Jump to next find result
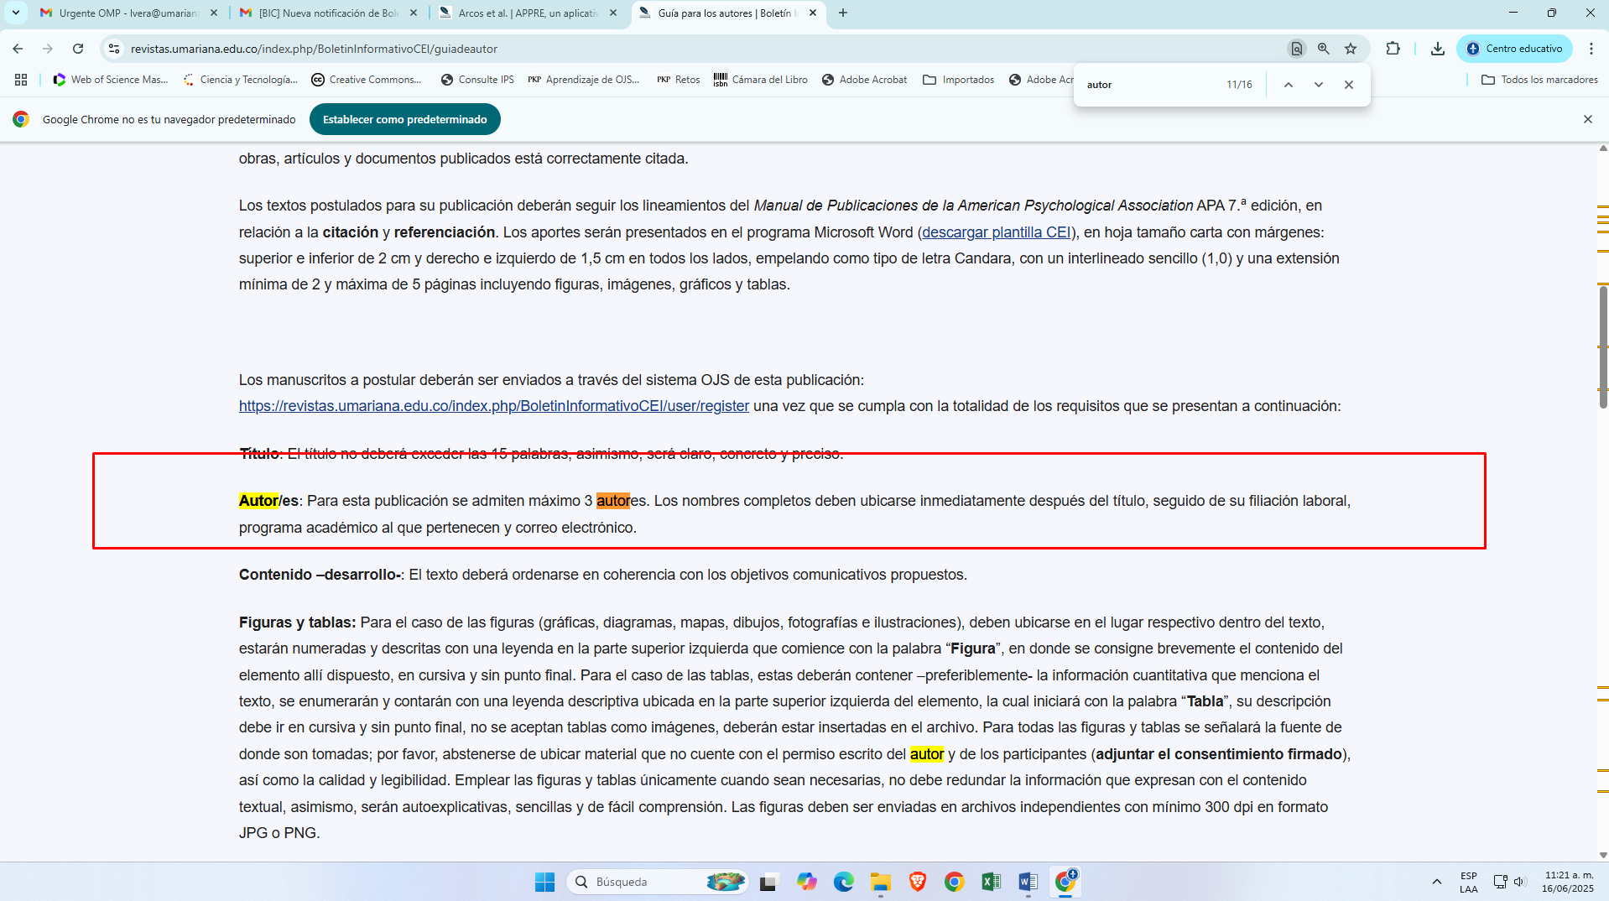Viewport: 1609px width, 901px height. click(x=1319, y=85)
